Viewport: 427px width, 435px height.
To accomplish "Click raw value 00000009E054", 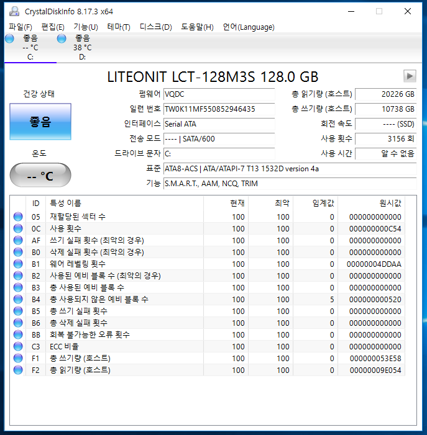I will point(375,370).
